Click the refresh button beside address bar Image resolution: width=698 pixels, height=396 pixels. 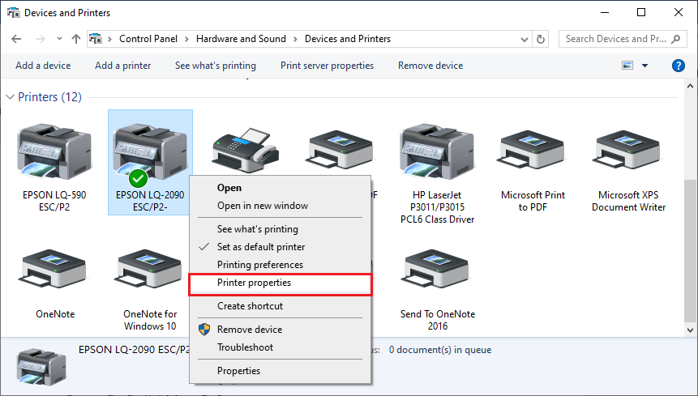click(542, 39)
